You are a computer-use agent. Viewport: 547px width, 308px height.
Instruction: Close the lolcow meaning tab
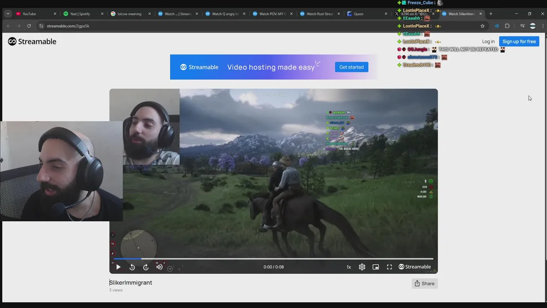coord(150,14)
